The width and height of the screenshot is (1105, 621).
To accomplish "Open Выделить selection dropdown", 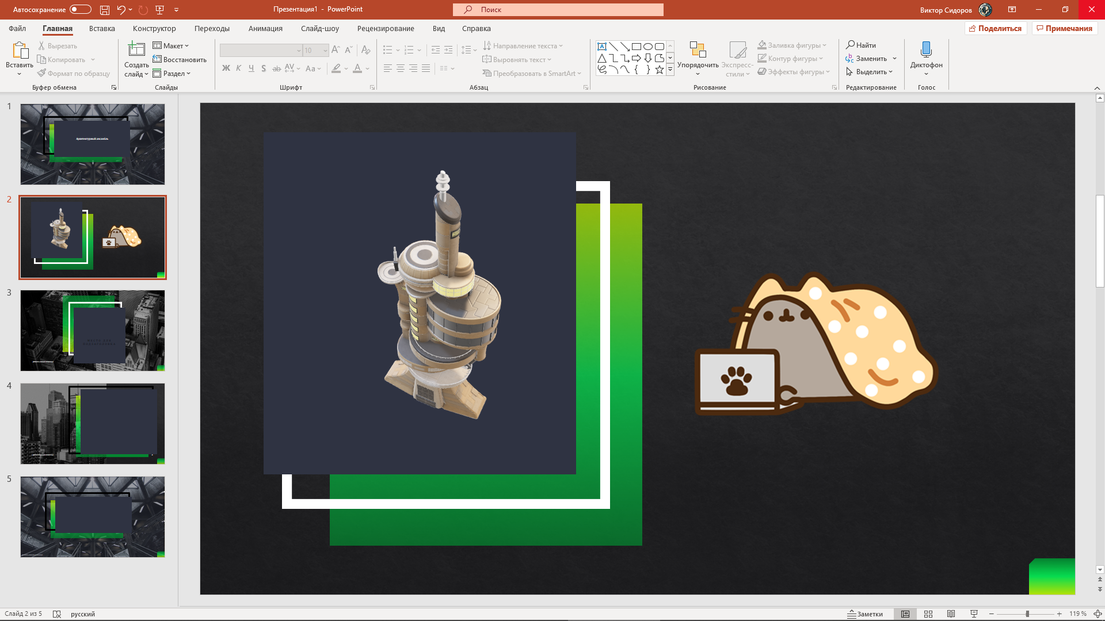I will click(870, 72).
